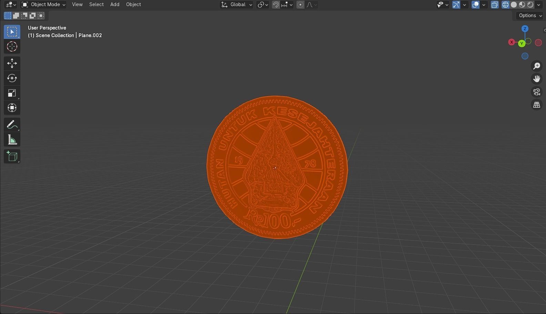The height and width of the screenshot is (314, 546).
Task: Select the Scale tool
Action: click(12, 93)
